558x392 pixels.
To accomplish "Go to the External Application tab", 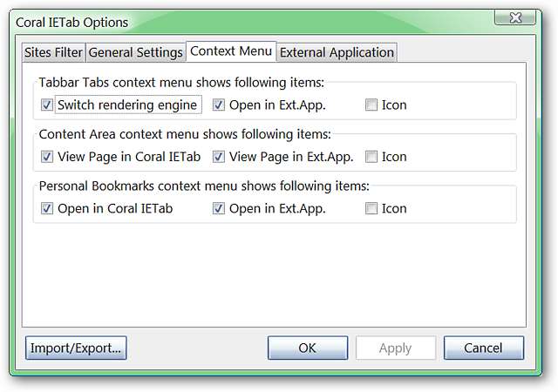I will 337,52.
